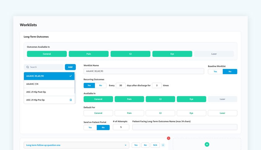
Task: Toggle Pain in Outcomes Available In
Action: [89, 54]
